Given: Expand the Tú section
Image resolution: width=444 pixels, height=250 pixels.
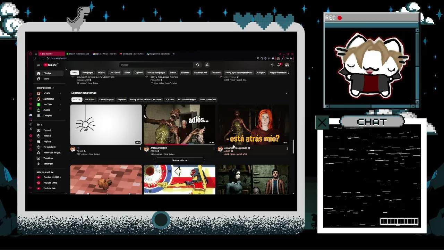Looking at the screenshot, I should click(x=39, y=125).
